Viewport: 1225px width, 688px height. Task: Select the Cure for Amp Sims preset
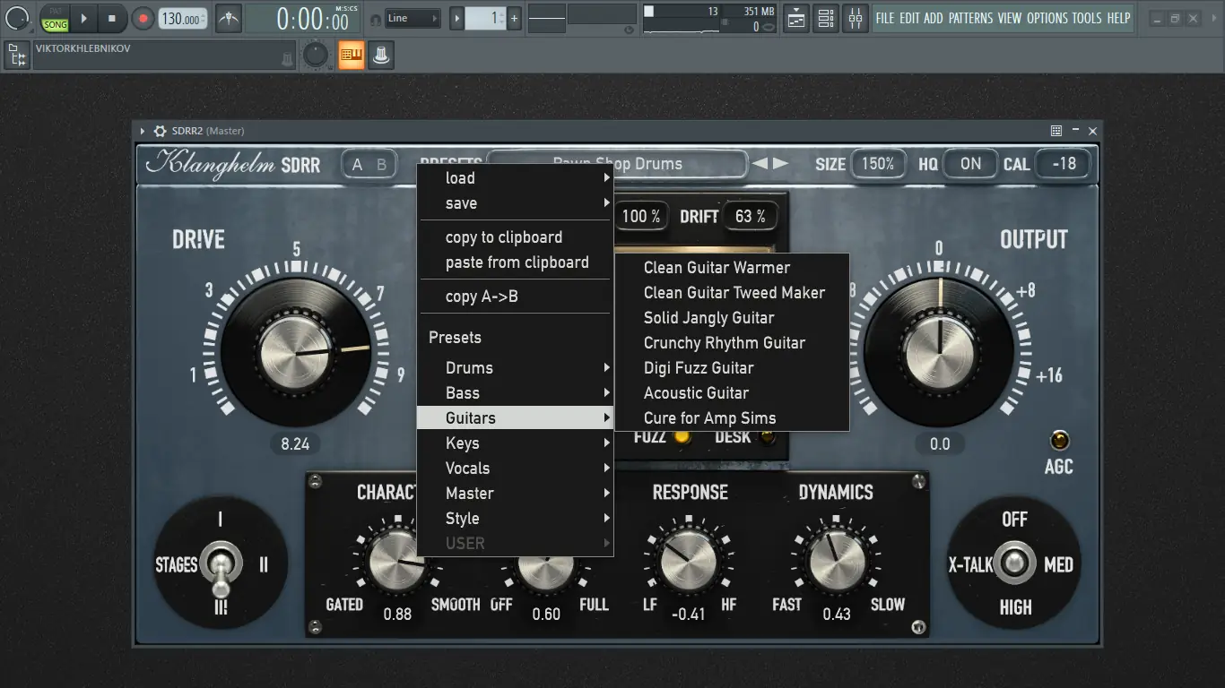click(732, 418)
